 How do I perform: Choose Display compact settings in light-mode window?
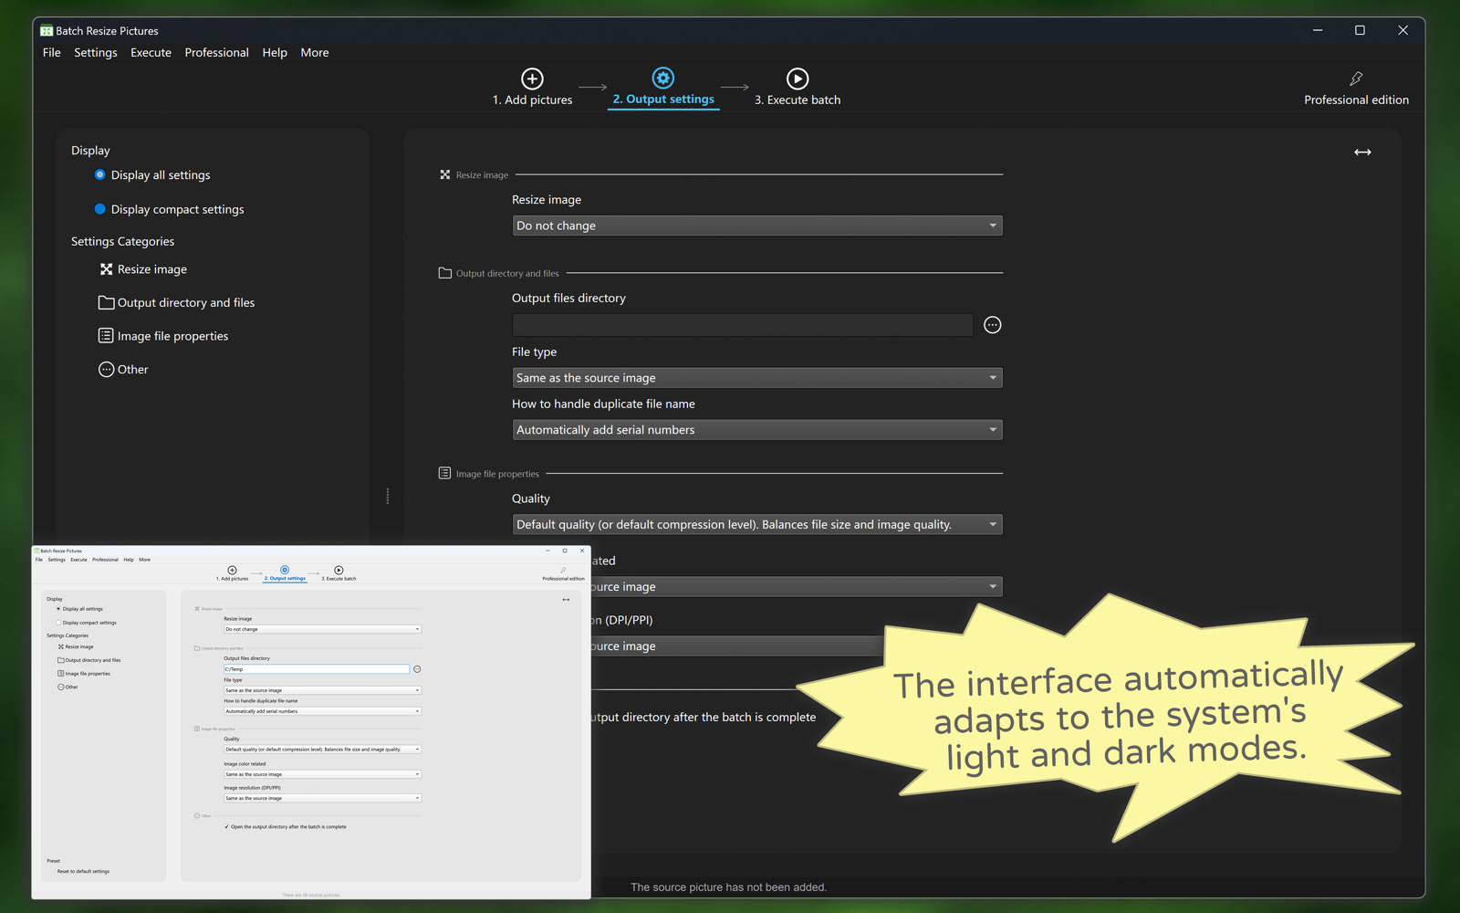pyautogui.click(x=87, y=623)
